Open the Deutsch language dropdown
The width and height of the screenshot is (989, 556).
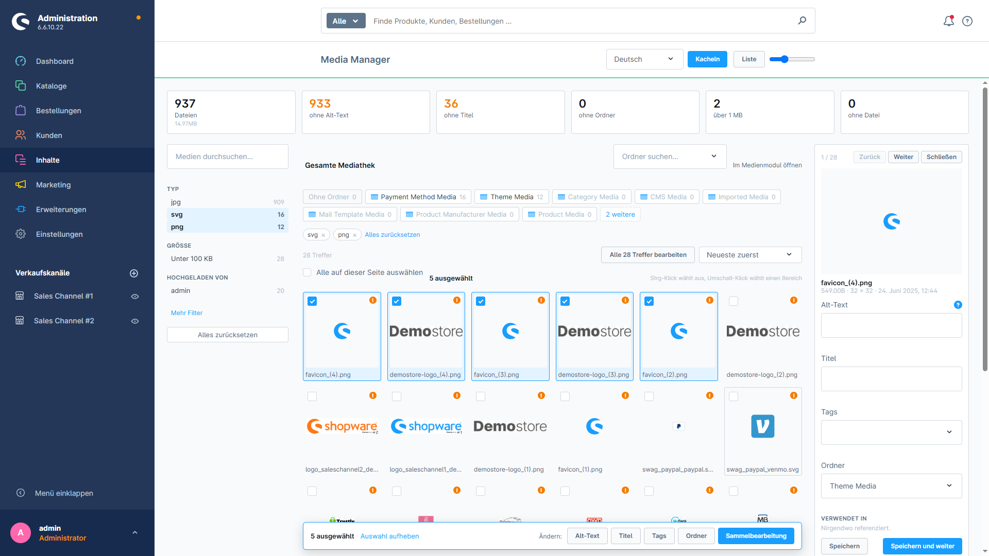(x=644, y=59)
